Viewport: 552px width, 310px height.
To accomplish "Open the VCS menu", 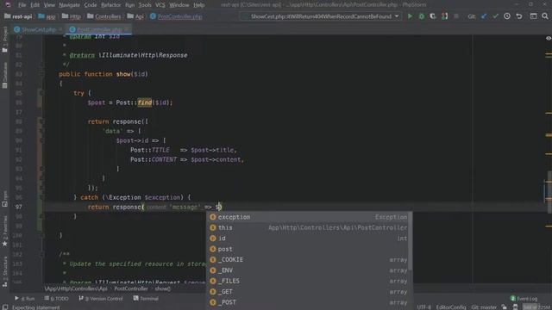I will tap(160, 5).
